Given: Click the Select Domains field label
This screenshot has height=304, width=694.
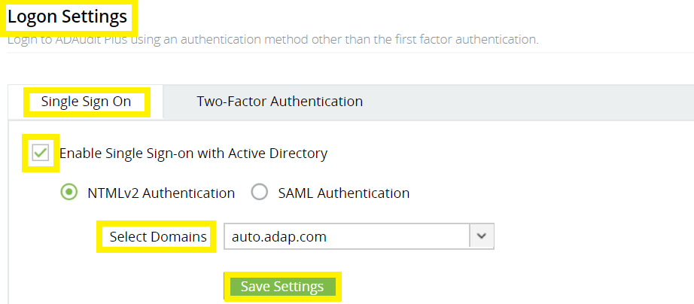Looking at the screenshot, I should tap(158, 237).
